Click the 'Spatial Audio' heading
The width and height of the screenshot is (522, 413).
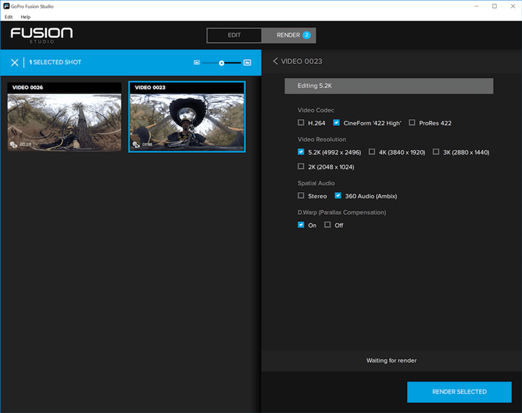coord(316,183)
